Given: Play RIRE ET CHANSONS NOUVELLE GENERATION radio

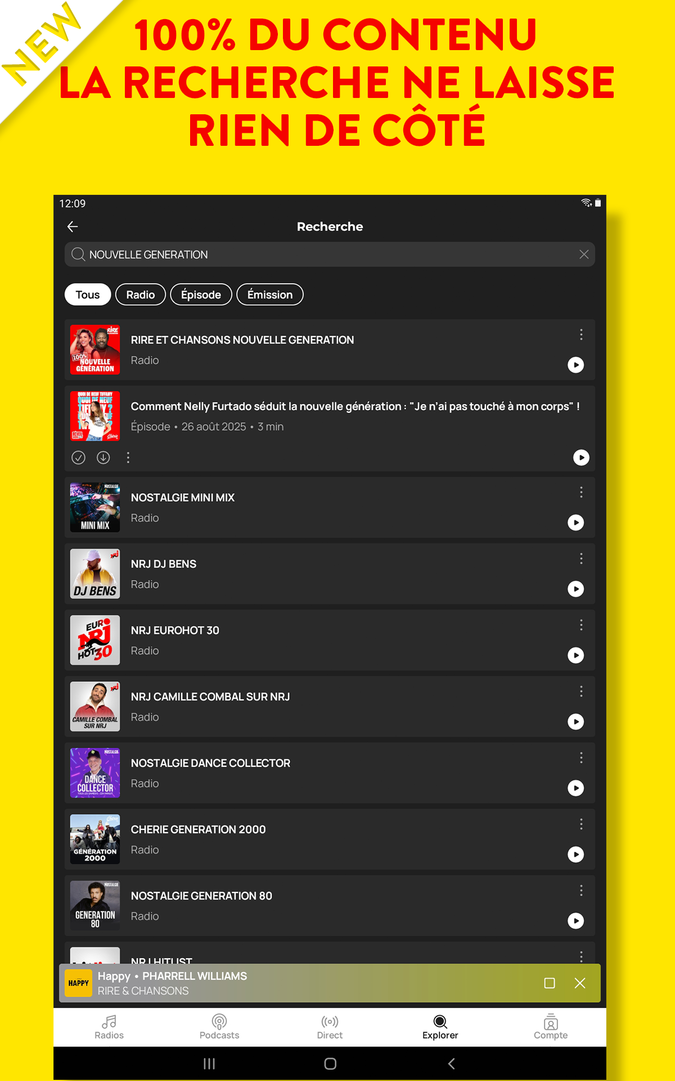Looking at the screenshot, I should point(575,365).
